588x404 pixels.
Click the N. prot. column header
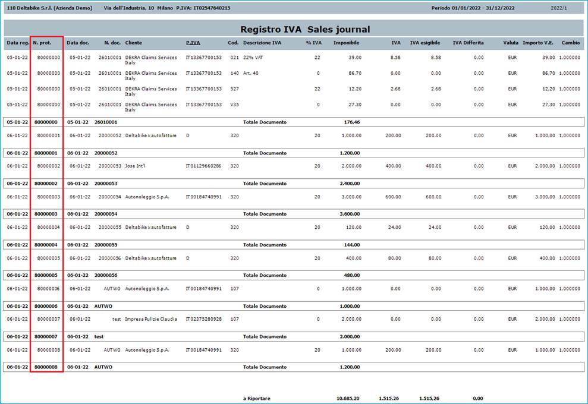click(44, 43)
